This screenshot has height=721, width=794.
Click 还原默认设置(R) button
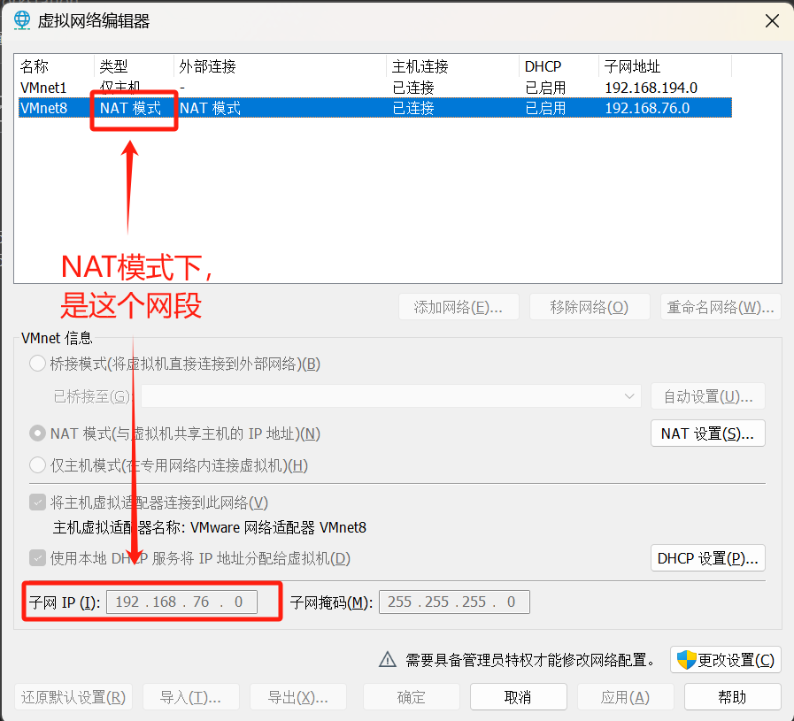tap(73, 697)
